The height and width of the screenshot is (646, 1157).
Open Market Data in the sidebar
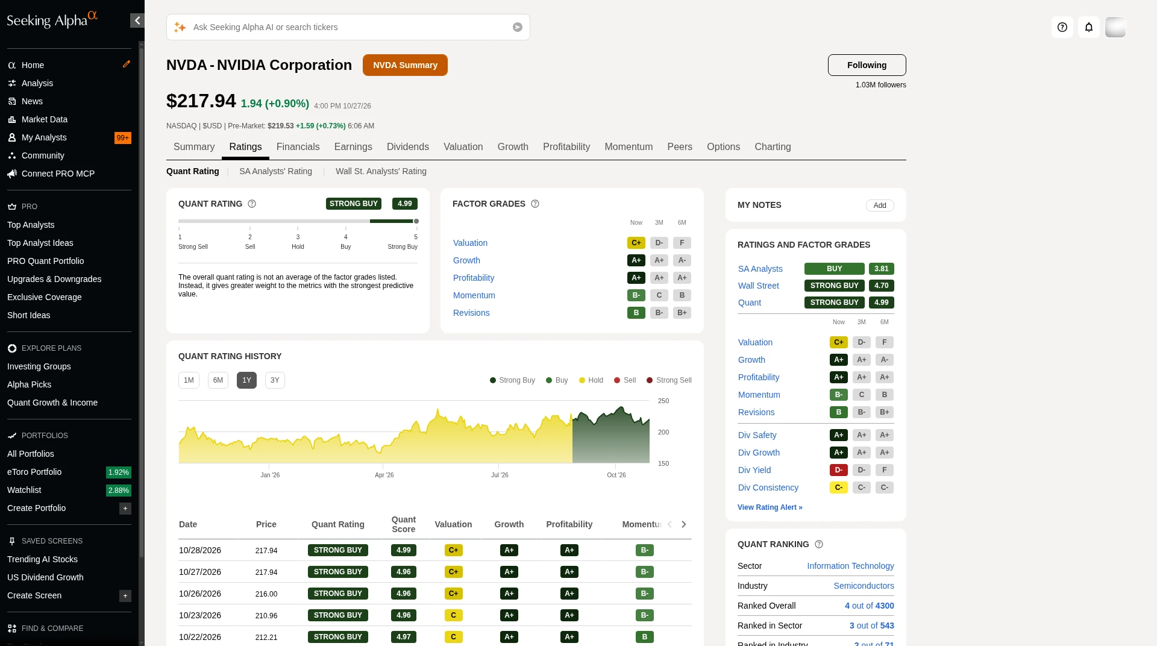coord(45,119)
